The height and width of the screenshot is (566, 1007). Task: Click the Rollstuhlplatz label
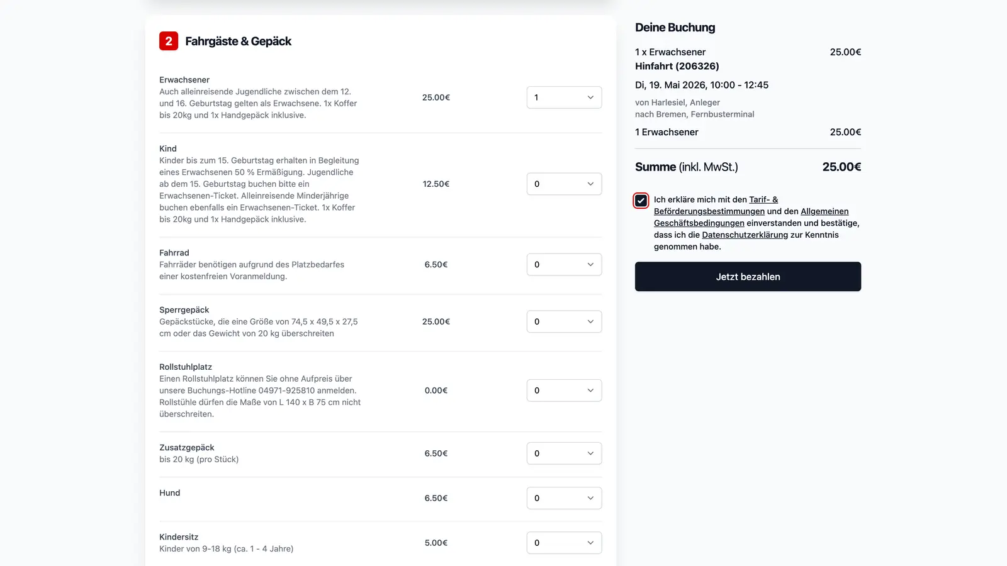(186, 367)
